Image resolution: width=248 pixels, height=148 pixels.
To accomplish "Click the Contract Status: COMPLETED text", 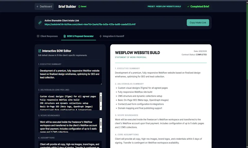I will [194, 55].
